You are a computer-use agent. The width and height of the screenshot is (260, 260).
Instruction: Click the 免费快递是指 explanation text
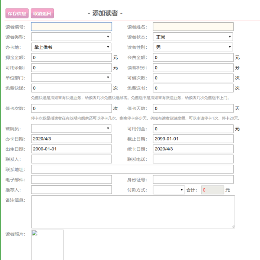(130, 98)
